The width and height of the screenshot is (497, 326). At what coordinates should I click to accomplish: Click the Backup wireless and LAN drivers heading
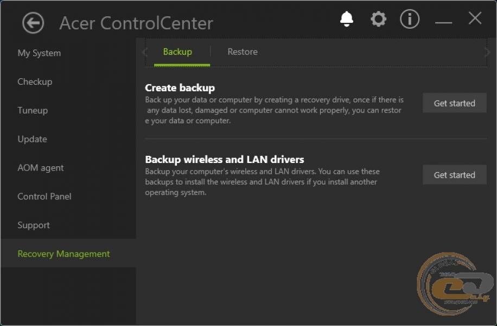pyautogui.click(x=225, y=159)
